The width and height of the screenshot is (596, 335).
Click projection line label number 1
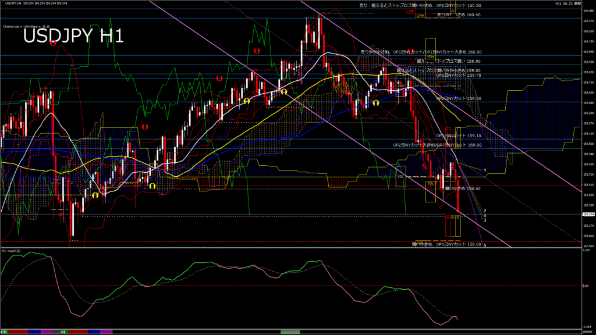(x=485, y=169)
